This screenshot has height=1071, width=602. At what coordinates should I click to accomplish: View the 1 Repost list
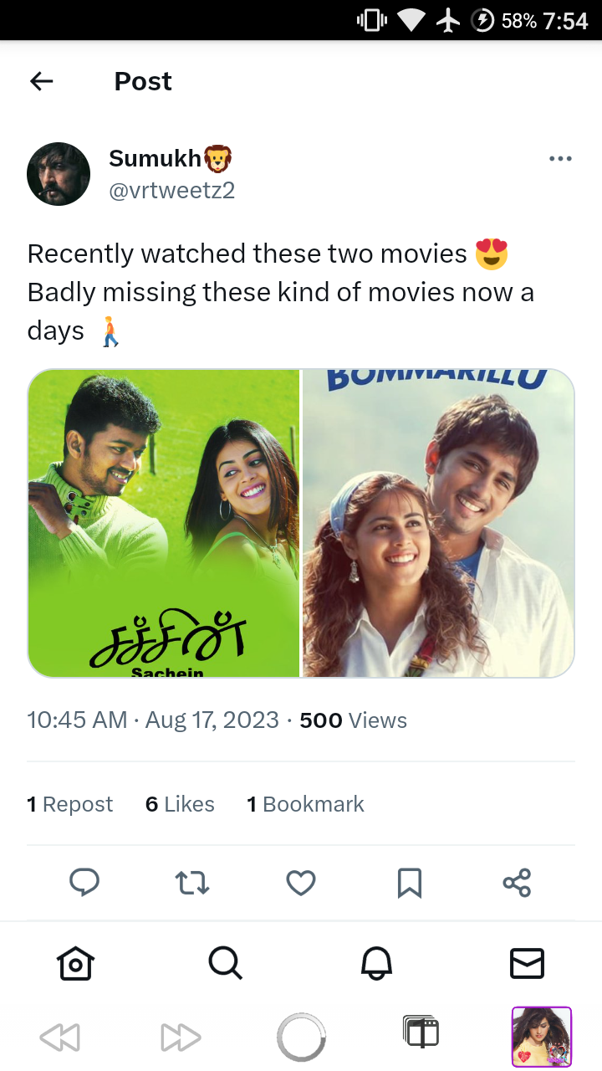tap(69, 804)
